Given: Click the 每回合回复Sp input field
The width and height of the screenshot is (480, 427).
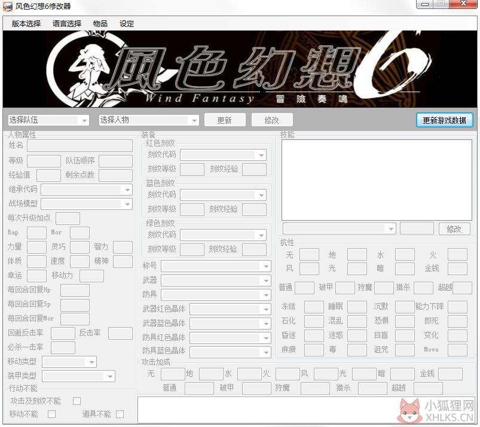Looking at the screenshot, I should (x=75, y=304).
